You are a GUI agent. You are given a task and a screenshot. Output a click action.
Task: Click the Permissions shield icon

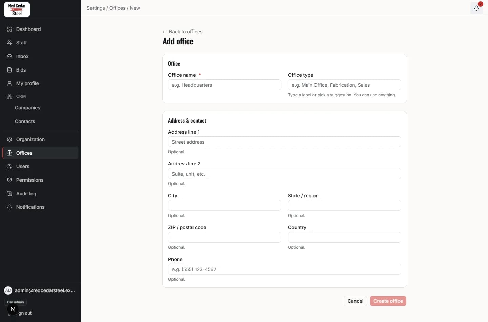9,180
